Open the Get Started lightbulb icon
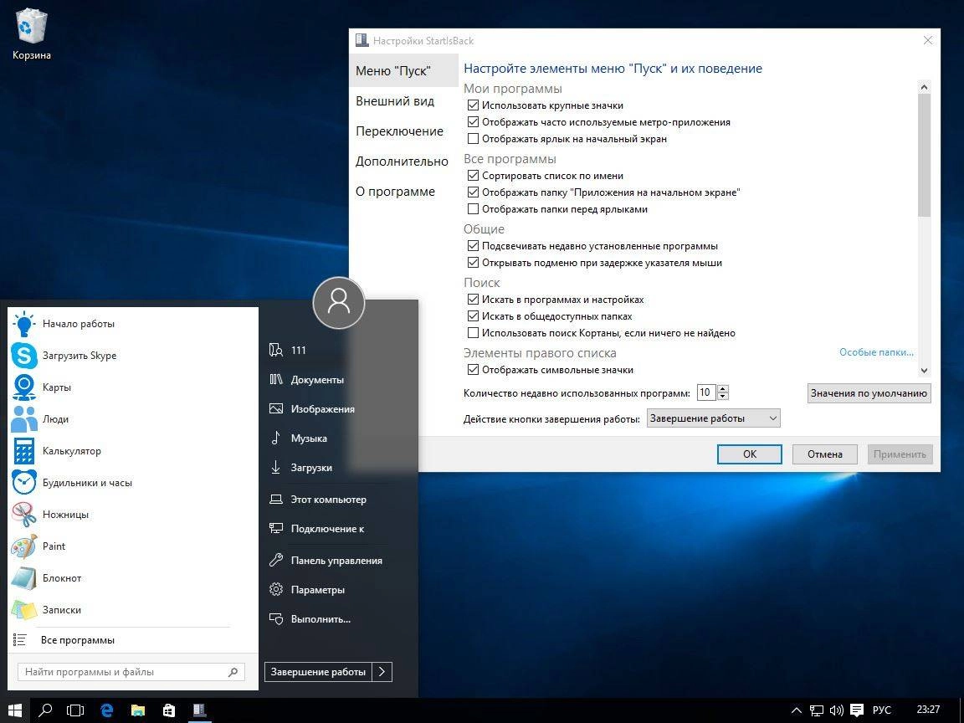 coord(24,324)
